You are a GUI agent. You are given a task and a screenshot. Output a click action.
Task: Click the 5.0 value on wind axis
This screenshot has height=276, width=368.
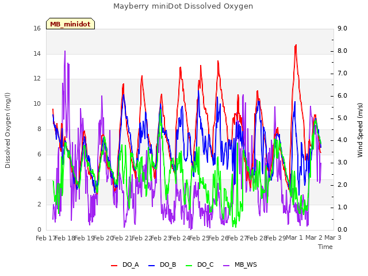342,118
